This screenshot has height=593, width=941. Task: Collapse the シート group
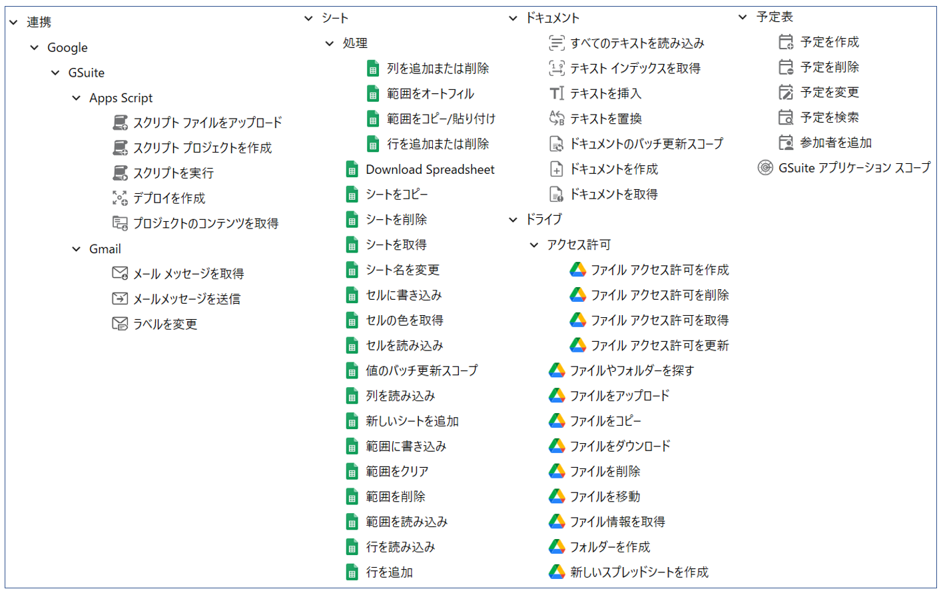(308, 19)
